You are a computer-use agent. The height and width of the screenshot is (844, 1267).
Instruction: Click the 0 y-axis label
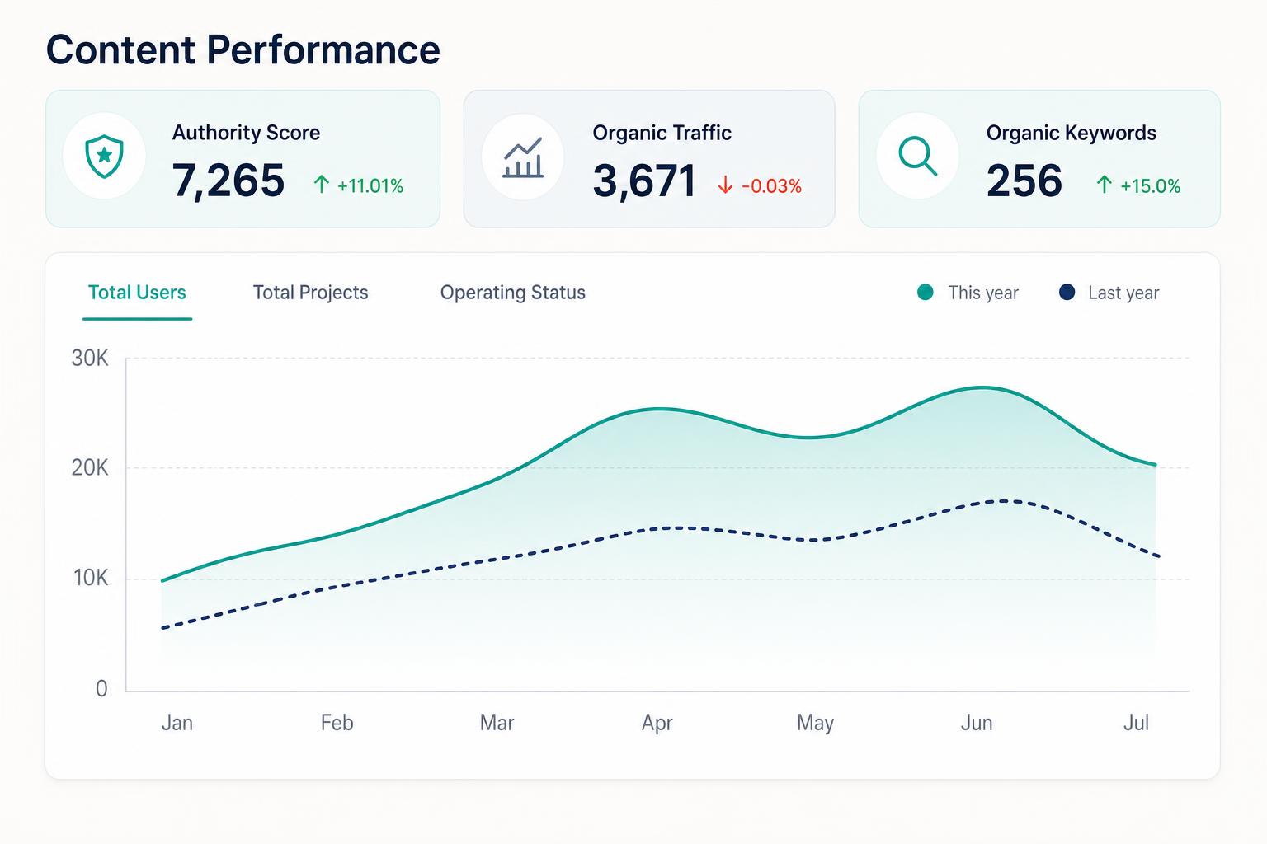click(x=101, y=689)
